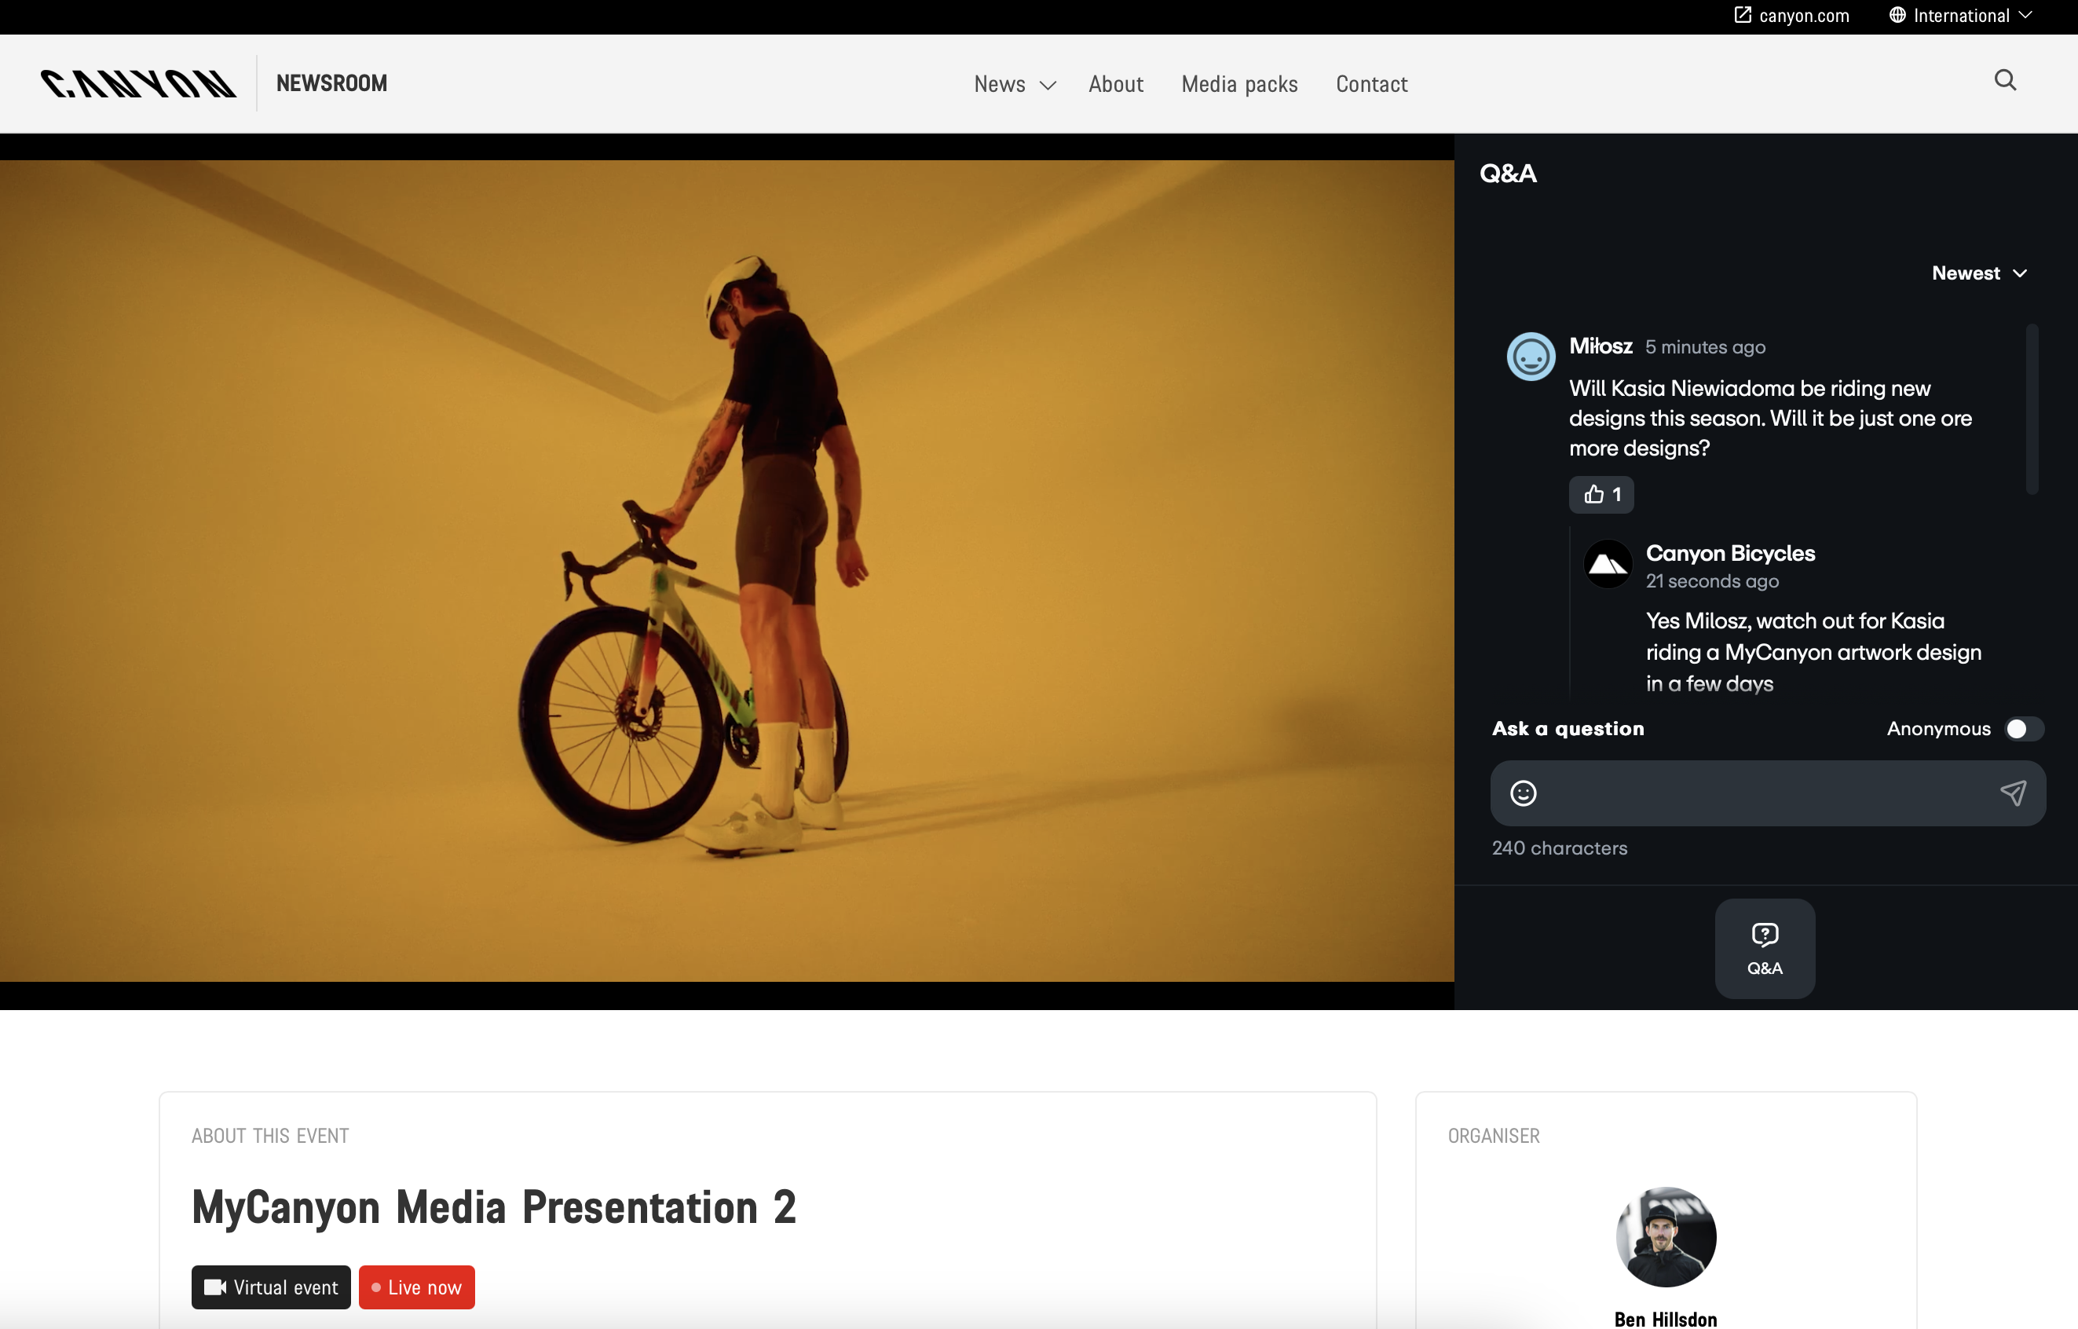
Task: Click the send question paper-plane icon
Action: pyautogui.click(x=2012, y=793)
